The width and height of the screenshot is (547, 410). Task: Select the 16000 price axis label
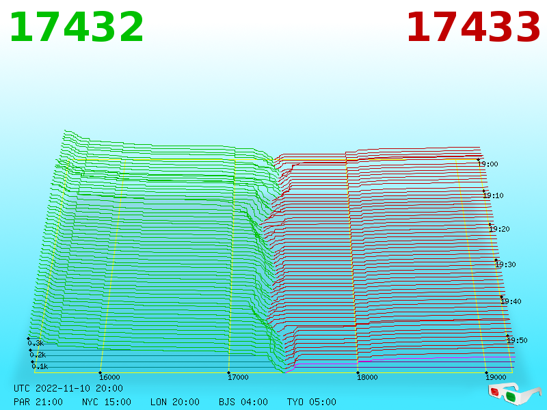pyautogui.click(x=109, y=377)
